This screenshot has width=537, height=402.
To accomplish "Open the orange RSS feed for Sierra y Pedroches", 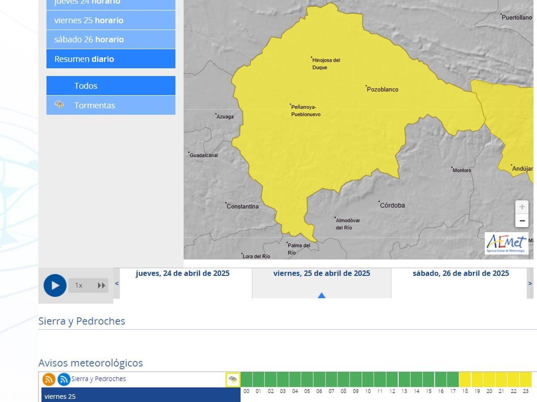I will [x=49, y=379].
